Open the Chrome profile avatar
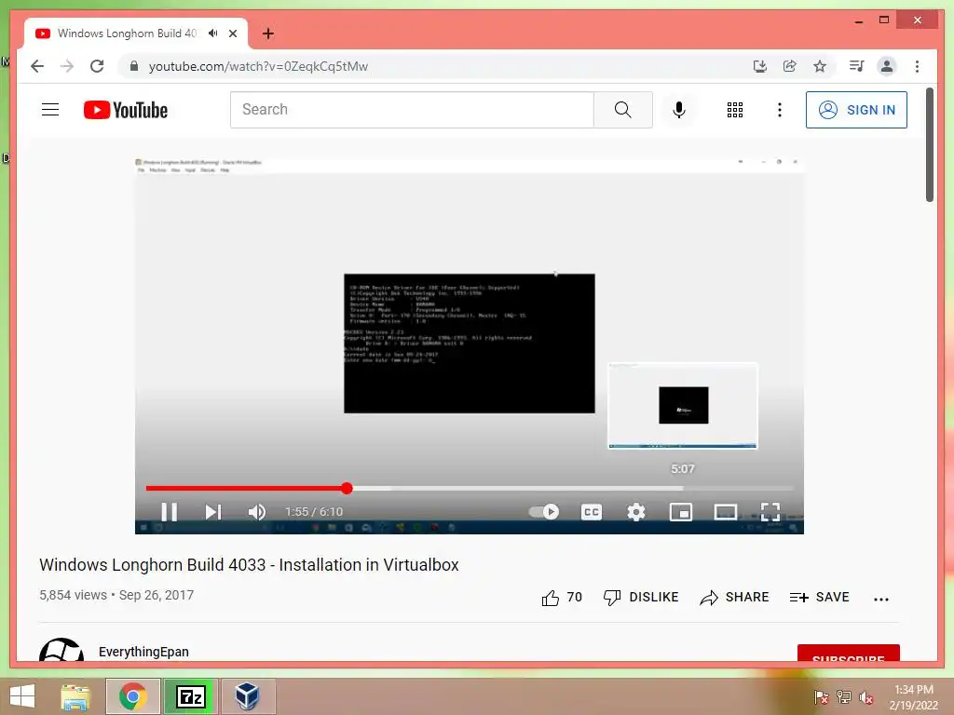Viewport: 954px width, 715px height. (x=887, y=66)
